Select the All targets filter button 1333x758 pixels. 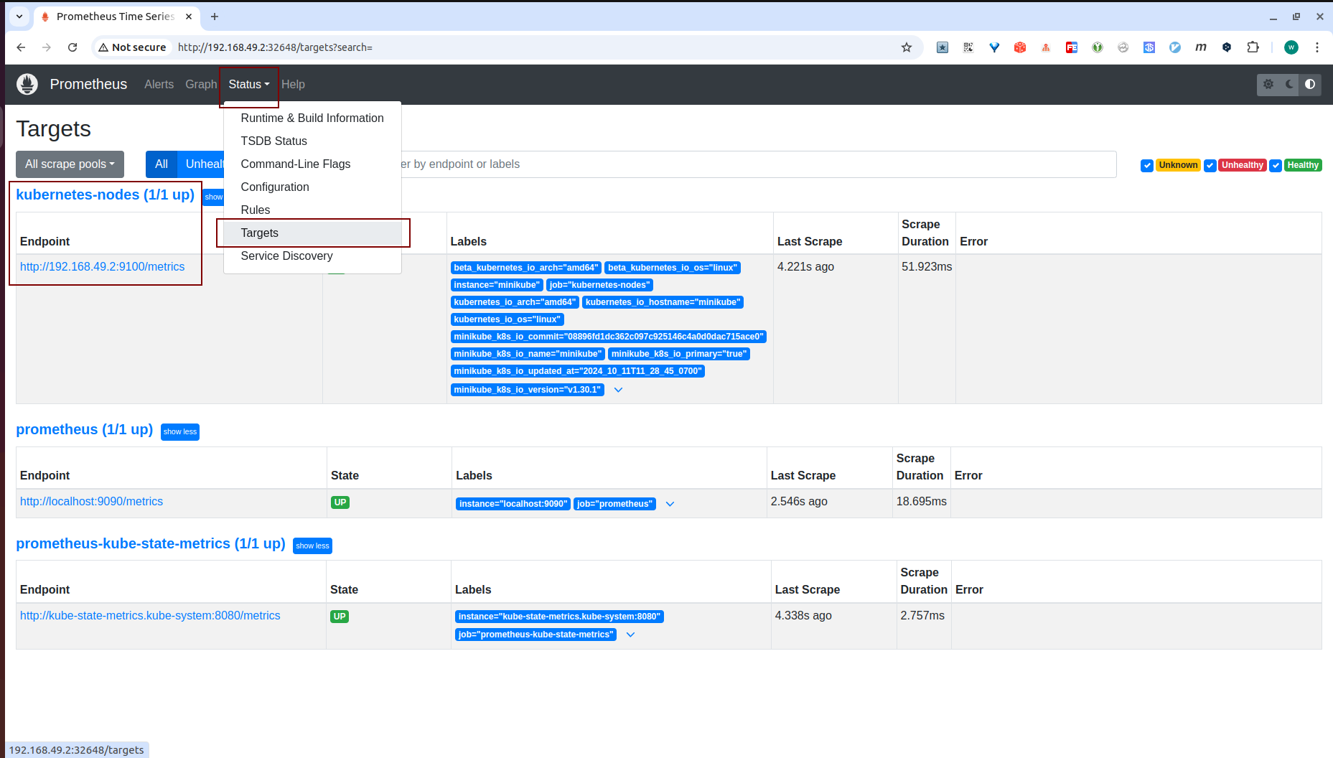point(162,164)
